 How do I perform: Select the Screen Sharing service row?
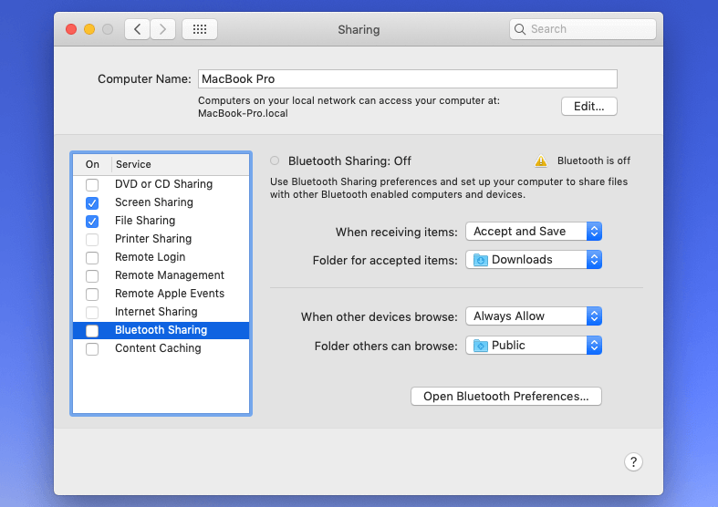point(161,202)
